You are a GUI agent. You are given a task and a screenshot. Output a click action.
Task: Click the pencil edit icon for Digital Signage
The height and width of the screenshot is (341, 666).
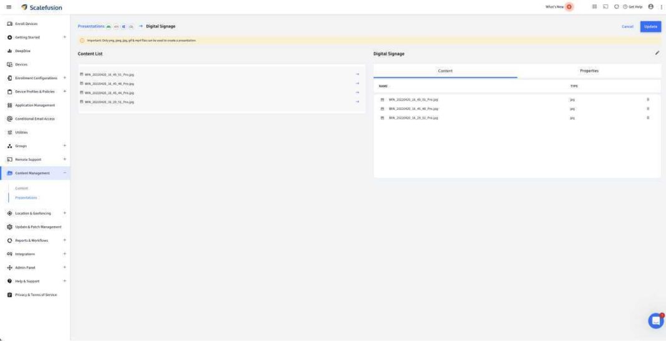click(x=657, y=54)
